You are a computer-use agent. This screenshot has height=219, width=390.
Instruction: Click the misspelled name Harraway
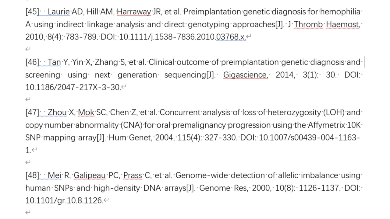point(134,12)
